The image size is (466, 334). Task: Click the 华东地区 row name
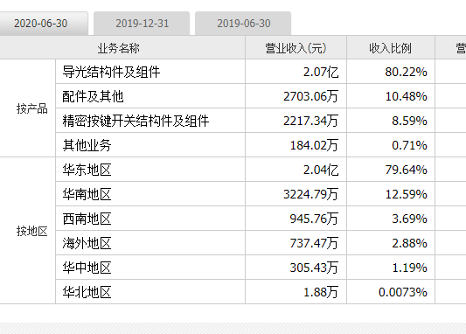point(87,170)
